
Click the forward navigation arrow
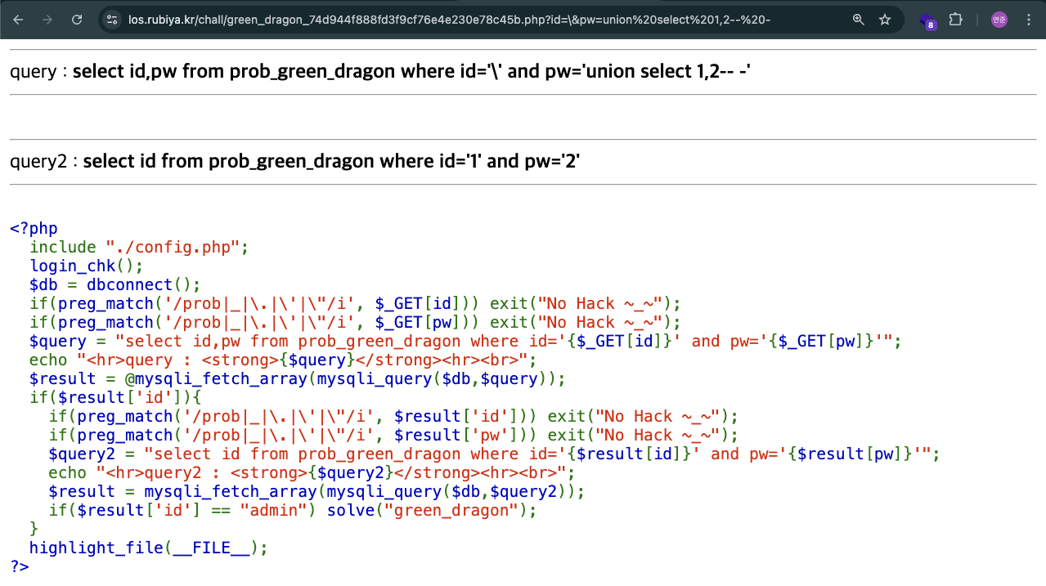click(x=47, y=20)
